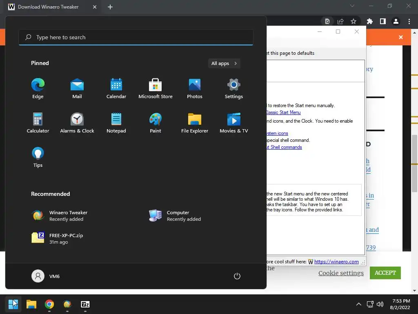Open clock and date flyout
Screen dimensions: 418x314
coord(400,304)
